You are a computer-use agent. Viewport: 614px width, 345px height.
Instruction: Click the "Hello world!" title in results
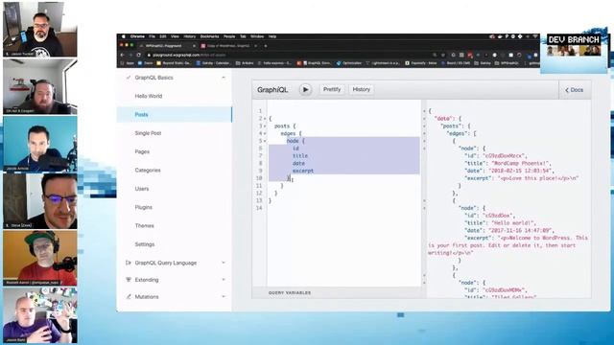point(513,223)
